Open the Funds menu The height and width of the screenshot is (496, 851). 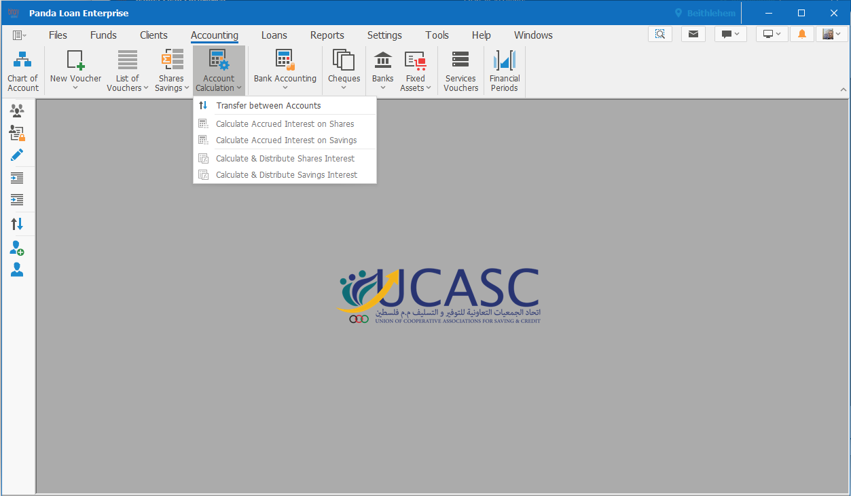click(x=103, y=35)
